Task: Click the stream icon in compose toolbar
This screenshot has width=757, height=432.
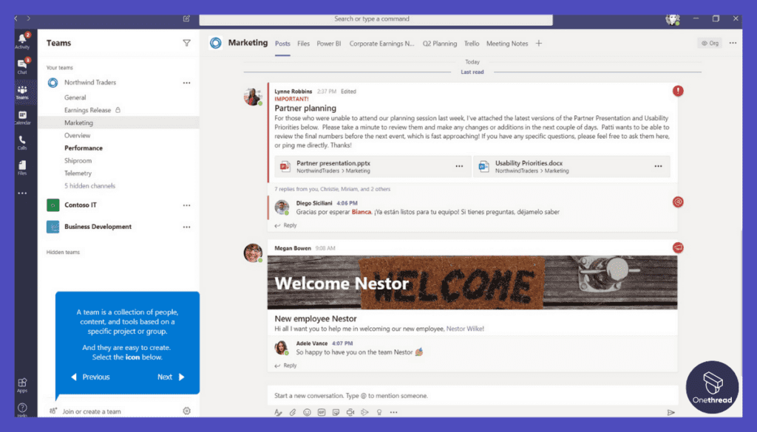Action: (365, 412)
